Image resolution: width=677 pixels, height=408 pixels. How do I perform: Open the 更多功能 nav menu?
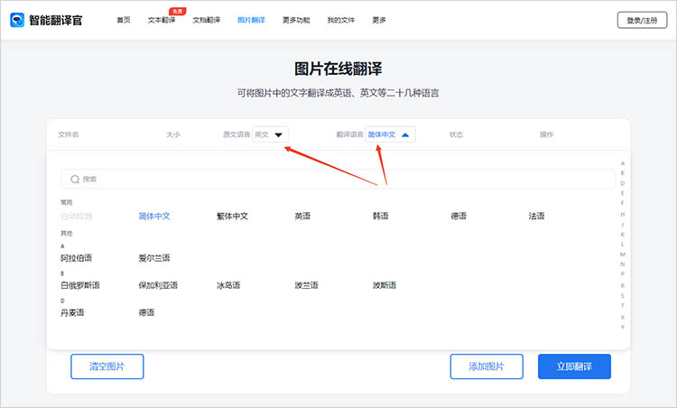[296, 20]
